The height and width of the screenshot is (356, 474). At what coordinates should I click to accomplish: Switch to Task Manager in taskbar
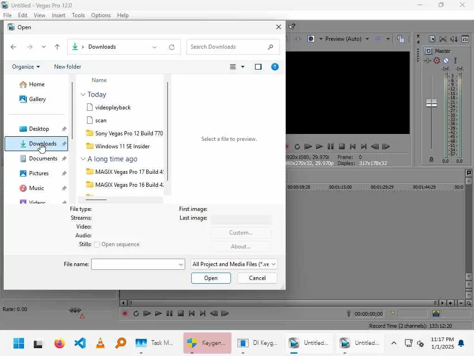pyautogui.click(x=155, y=343)
